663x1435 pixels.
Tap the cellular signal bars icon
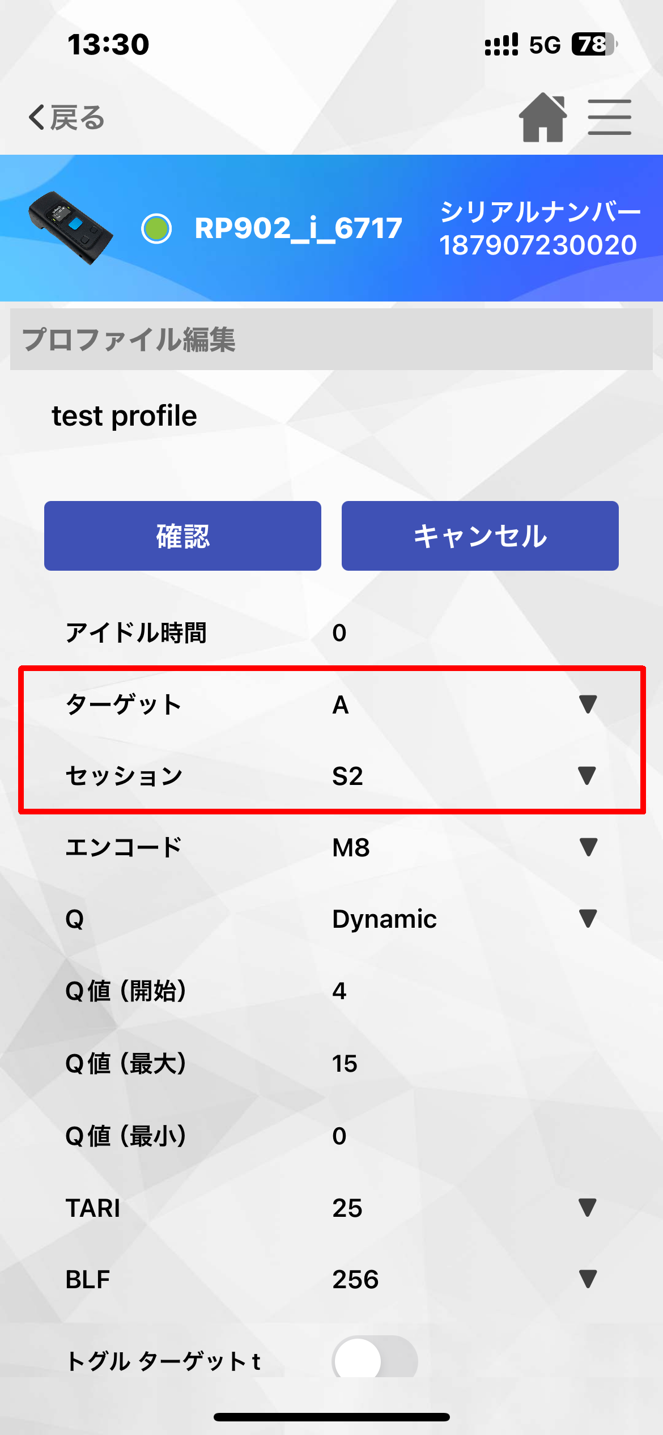[501, 44]
